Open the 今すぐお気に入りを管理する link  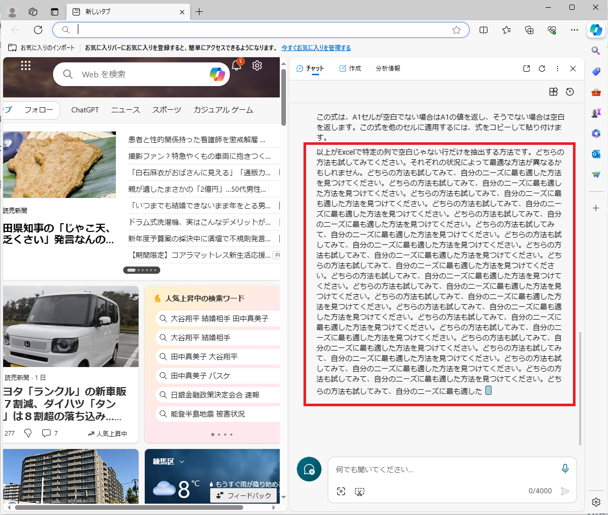[316, 47]
